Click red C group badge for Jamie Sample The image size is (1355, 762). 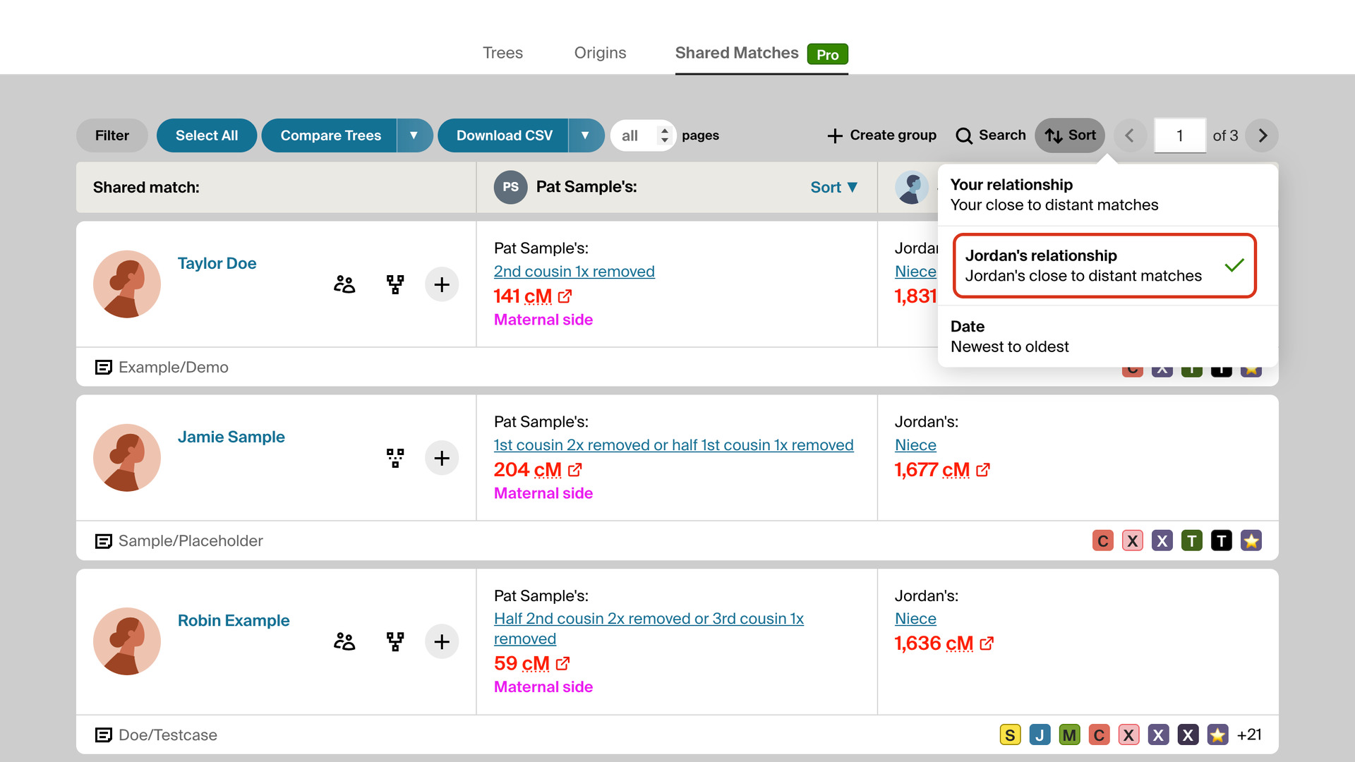[1103, 540]
